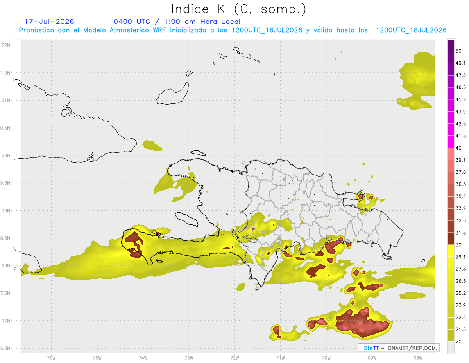Screen dimensions: 469x363
Task: Click the colorbar value "39.1"
Action: tap(461, 160)
